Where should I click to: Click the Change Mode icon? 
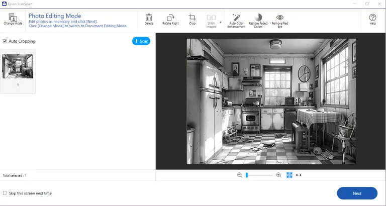tap(13, 20)
